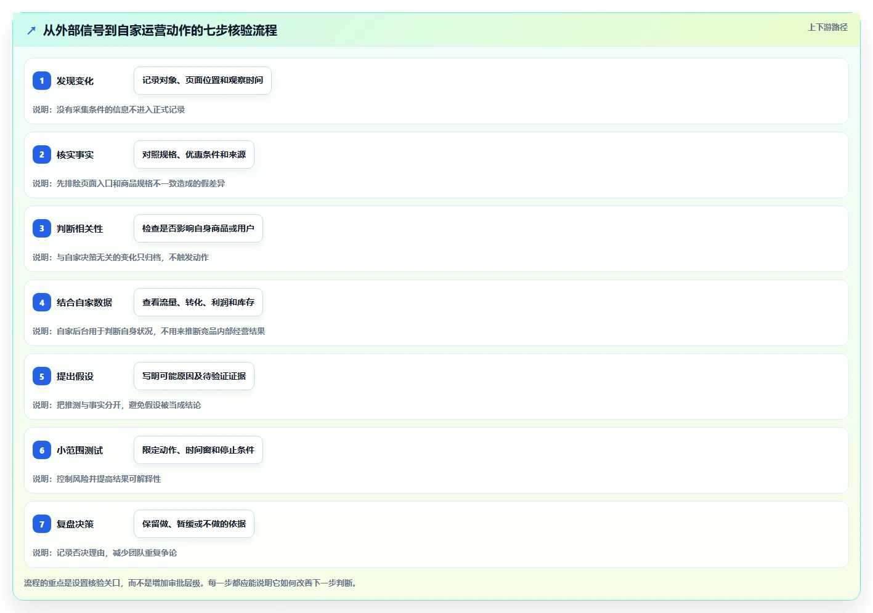Click step number 7 badge
873x613 pixels.
click(x=42, y=524)
